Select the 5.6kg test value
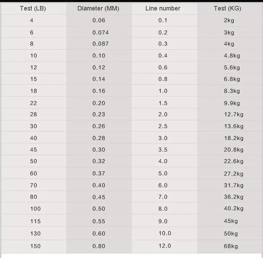 pyautogui.click(x=232, y=67)
